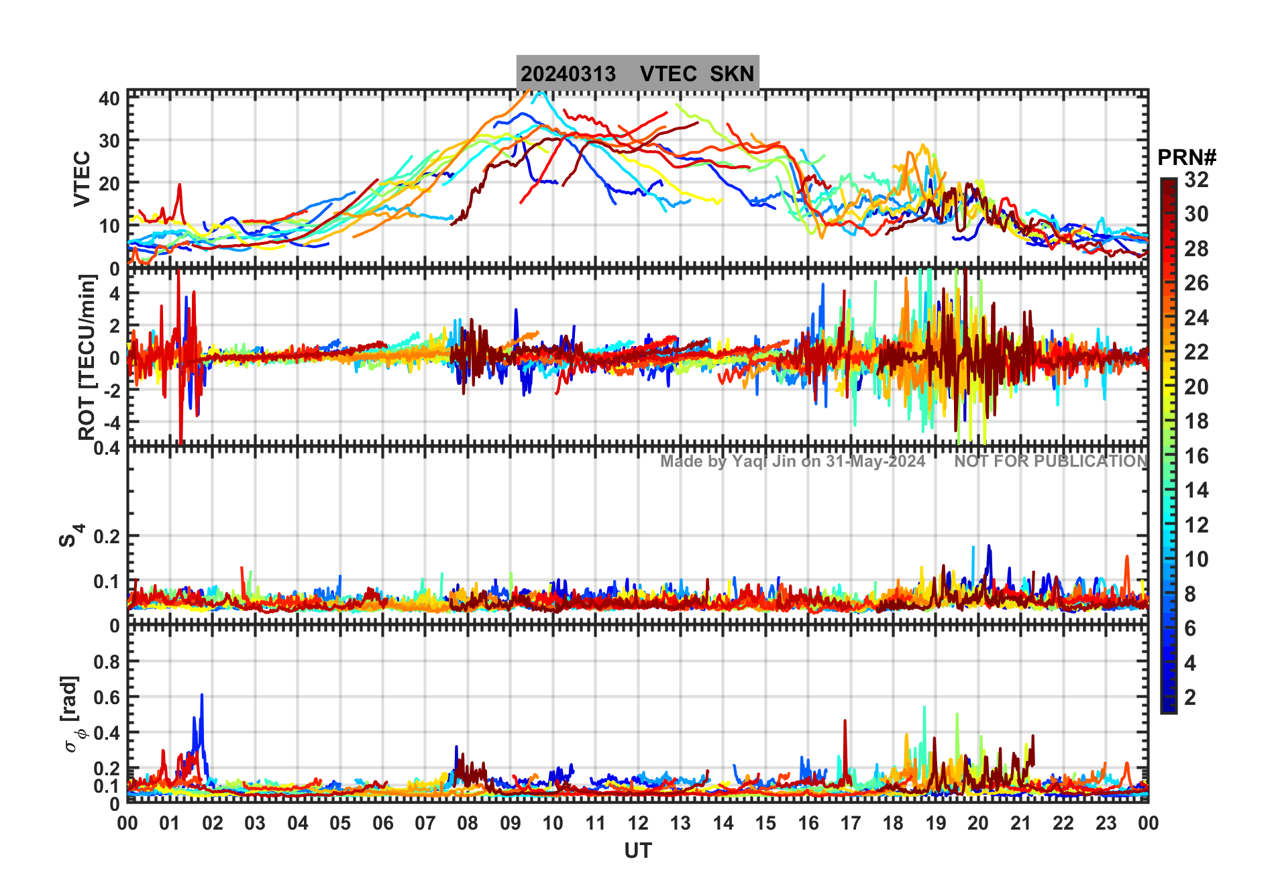Click the S4 y-axis label
Viewport: 1276px width, 892px height.
71,535
